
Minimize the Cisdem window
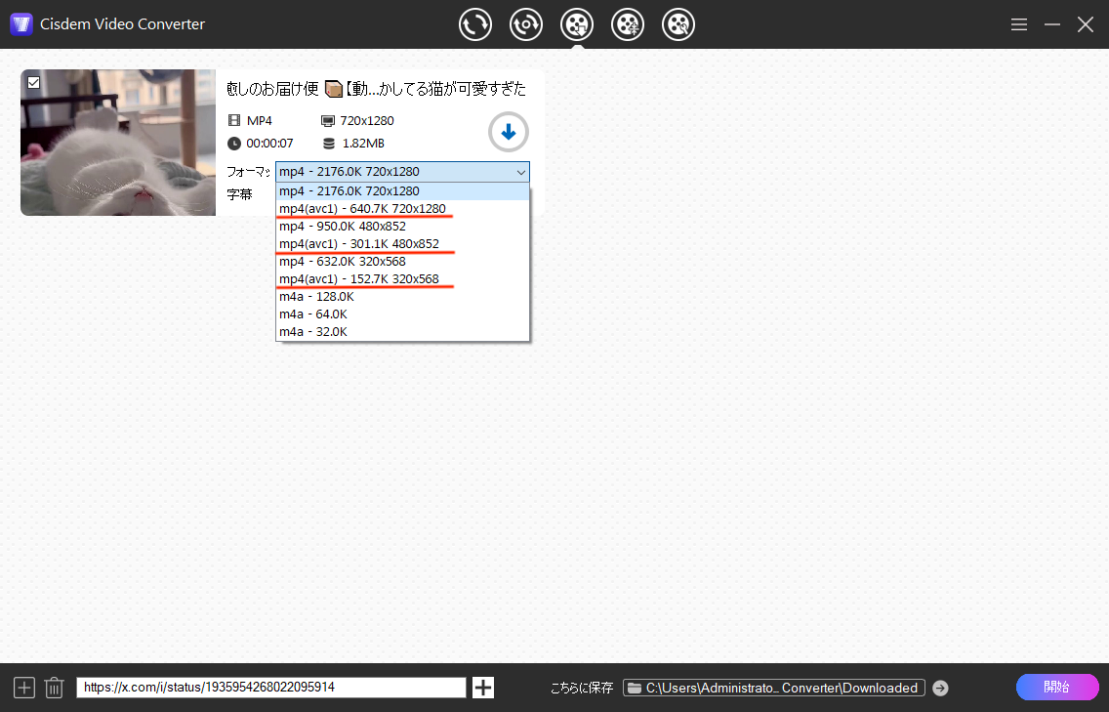(1052, 24)
